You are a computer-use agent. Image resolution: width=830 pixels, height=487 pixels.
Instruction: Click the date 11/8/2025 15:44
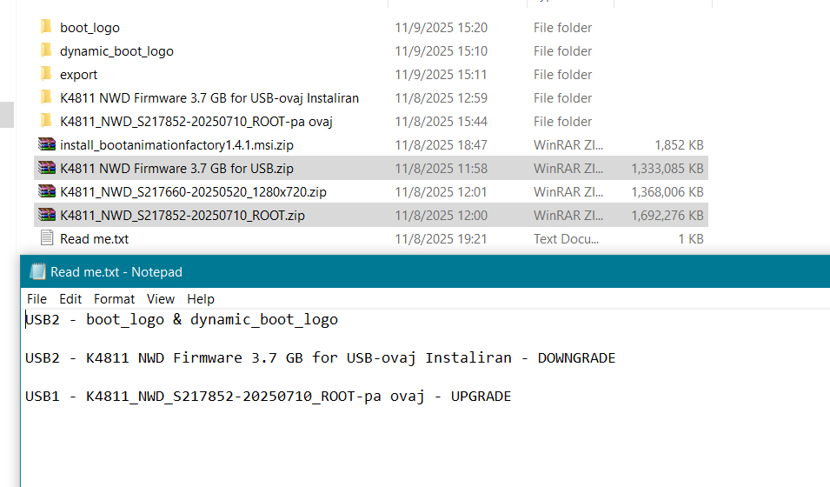(x=441, y=122)
